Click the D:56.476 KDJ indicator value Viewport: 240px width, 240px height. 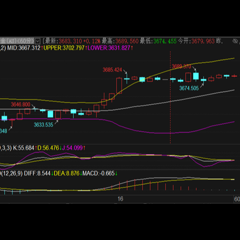point(48,148)
